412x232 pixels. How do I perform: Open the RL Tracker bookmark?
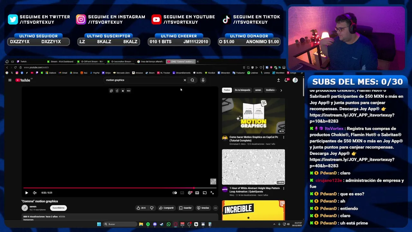click(164, 73)
